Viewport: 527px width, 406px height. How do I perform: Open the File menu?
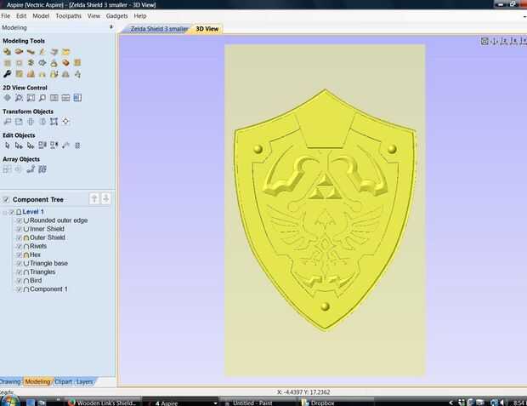click(6, 16)
